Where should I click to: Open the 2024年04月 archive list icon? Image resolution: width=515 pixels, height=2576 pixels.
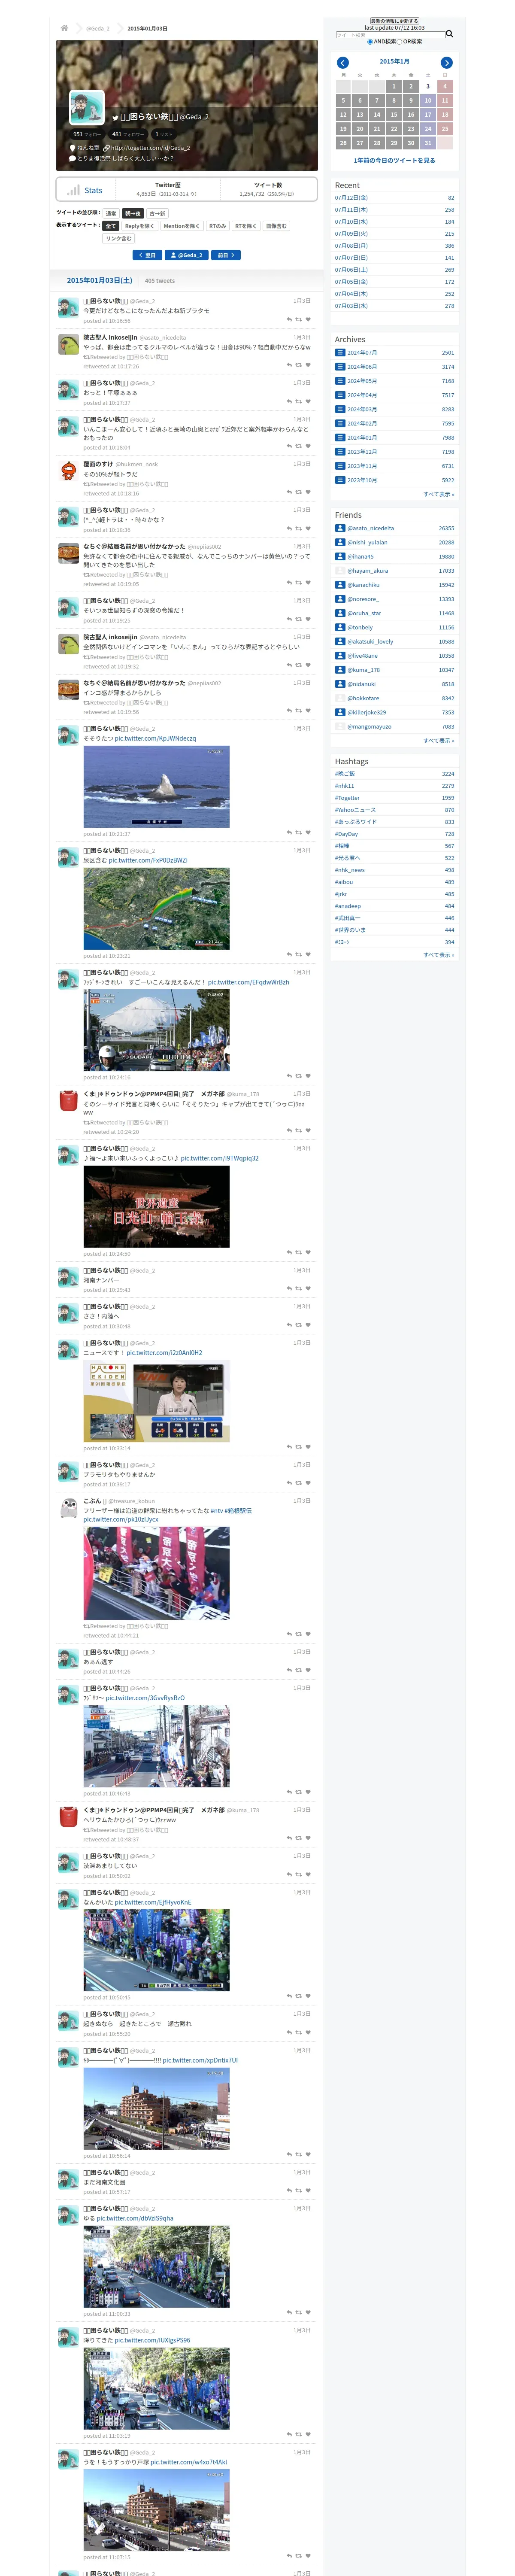click(340, 395)
